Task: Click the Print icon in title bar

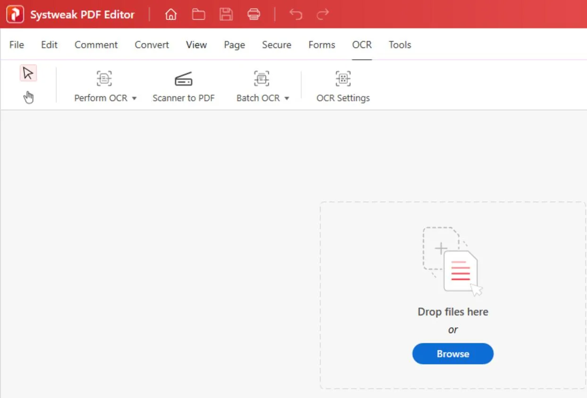Action: (254, 15)
